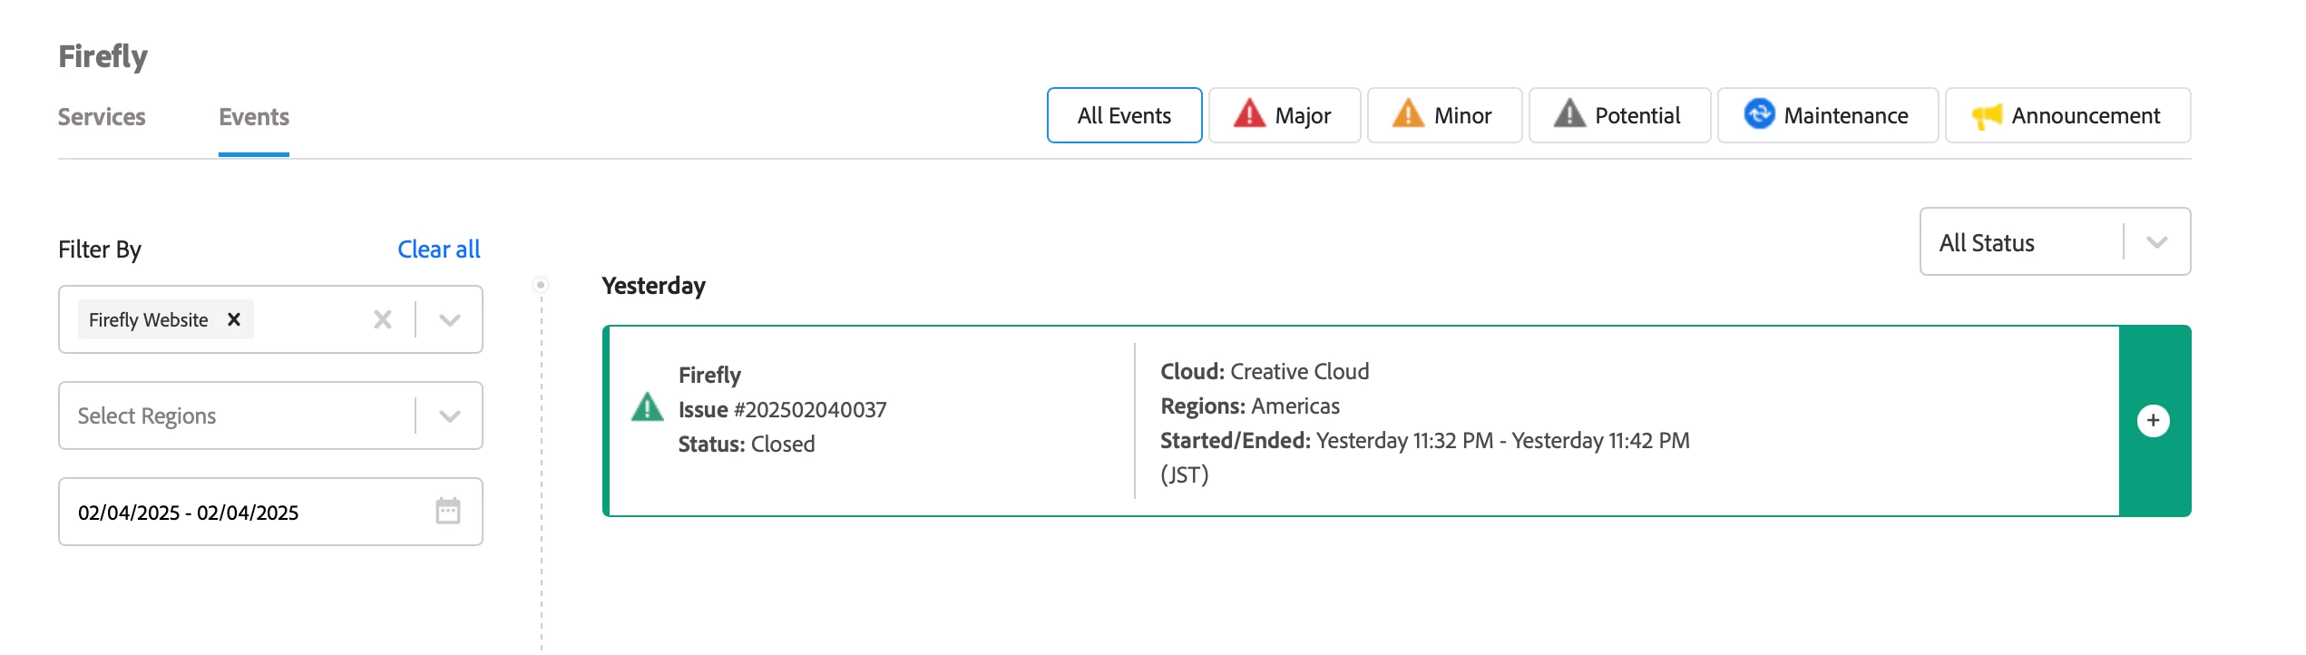Click Issue #202502040037 text
Image resolution: width=2306 pixels, height=655 pixels.
(783, 409)
